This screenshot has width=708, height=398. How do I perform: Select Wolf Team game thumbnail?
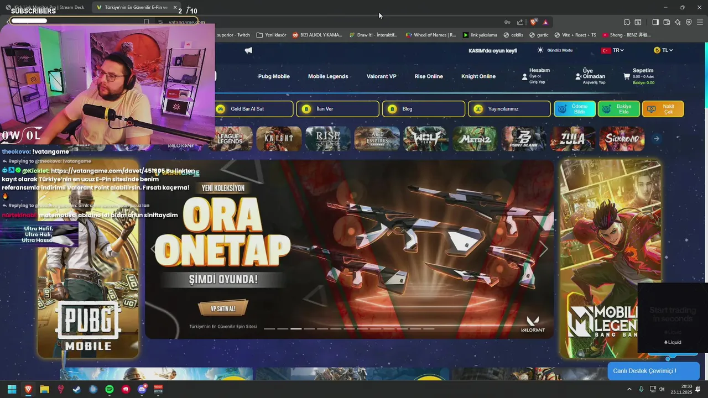click(x=426, y=139)
